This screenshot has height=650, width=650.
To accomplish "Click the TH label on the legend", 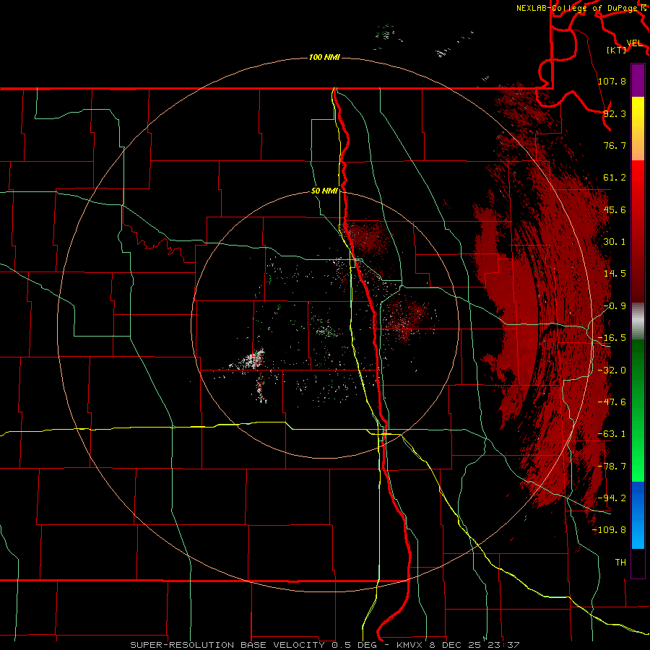I will tap(620, 563).
